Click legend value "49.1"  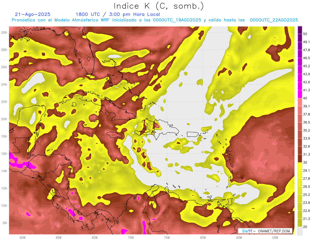click(307, 42)
